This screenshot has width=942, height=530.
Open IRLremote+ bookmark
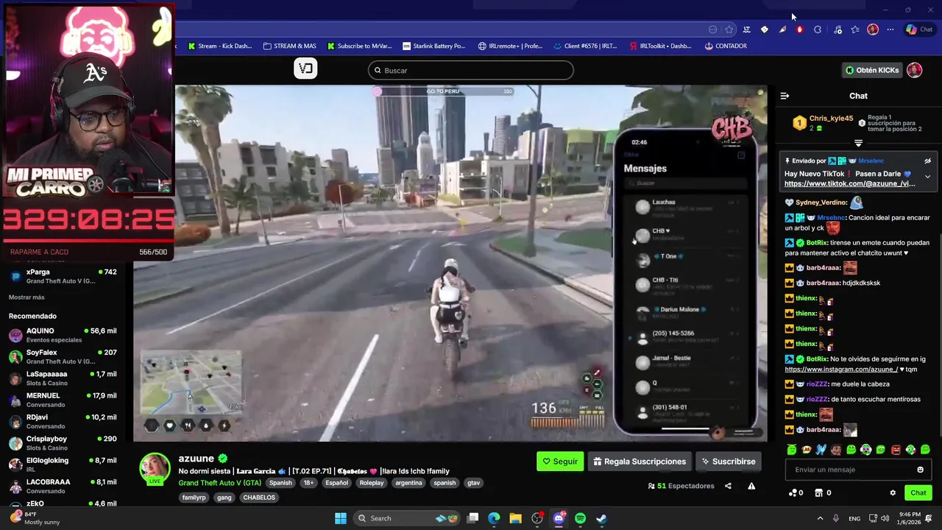coord(510,46)
